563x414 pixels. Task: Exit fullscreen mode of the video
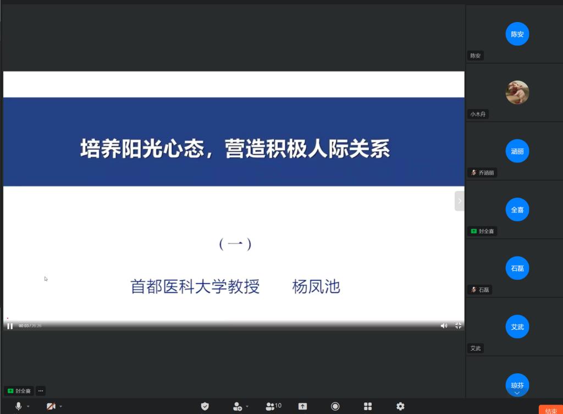[x=458, y=326]
